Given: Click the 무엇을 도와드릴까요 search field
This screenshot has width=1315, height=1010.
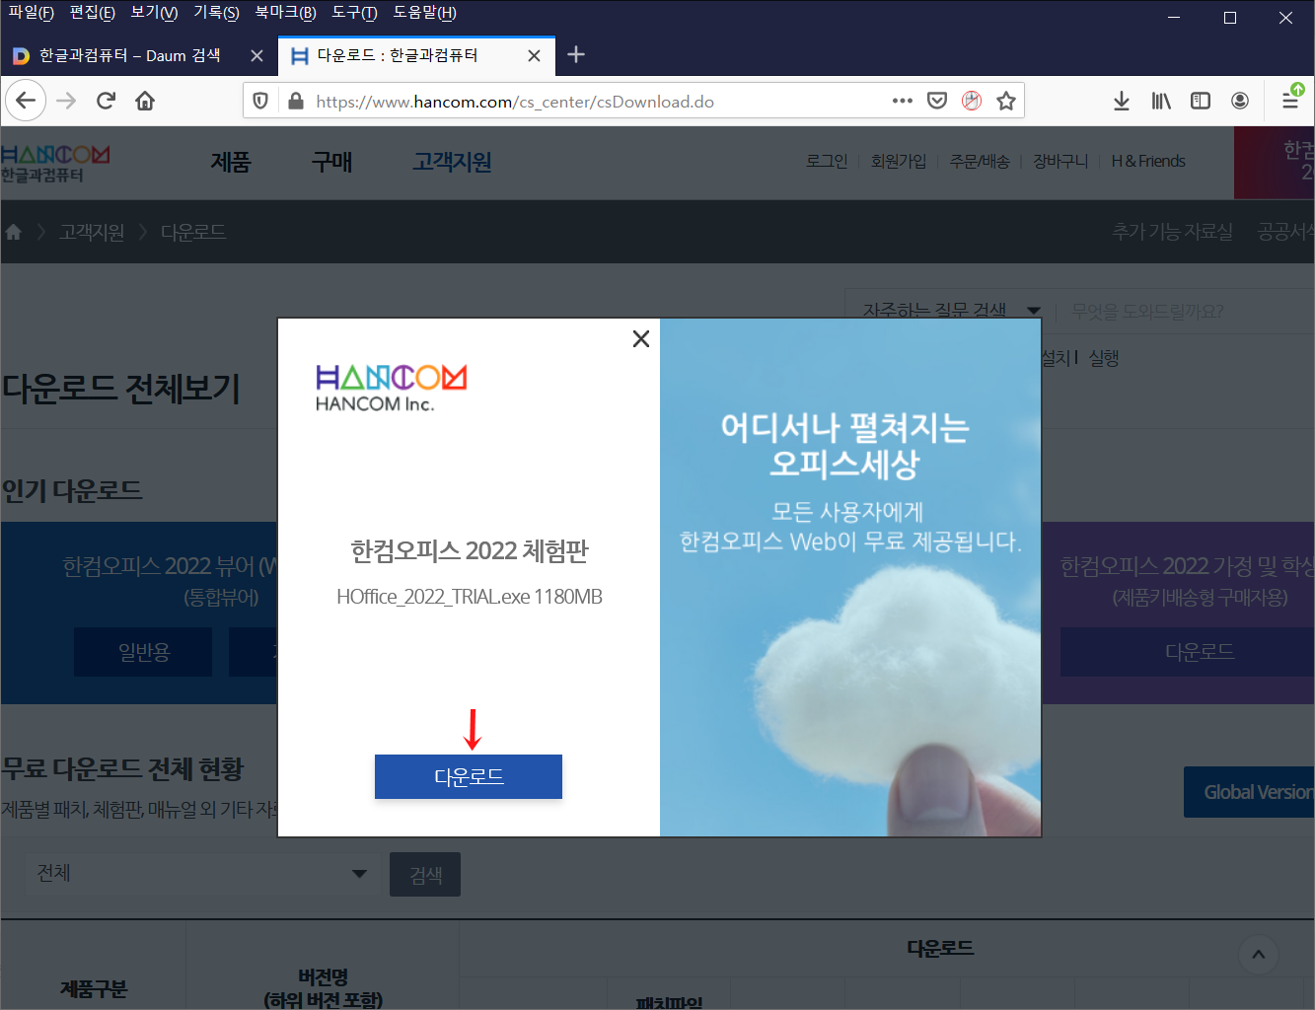Looking at the screenshot, I should 1186,312.
